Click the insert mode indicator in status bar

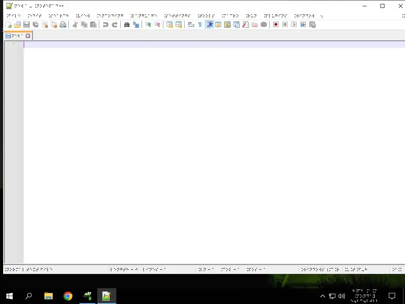(397, 269)
